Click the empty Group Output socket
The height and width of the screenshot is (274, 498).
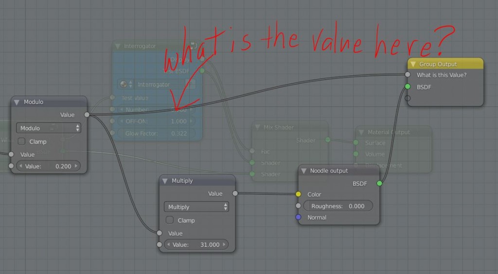pyautogui.click(x=408, y=98)
